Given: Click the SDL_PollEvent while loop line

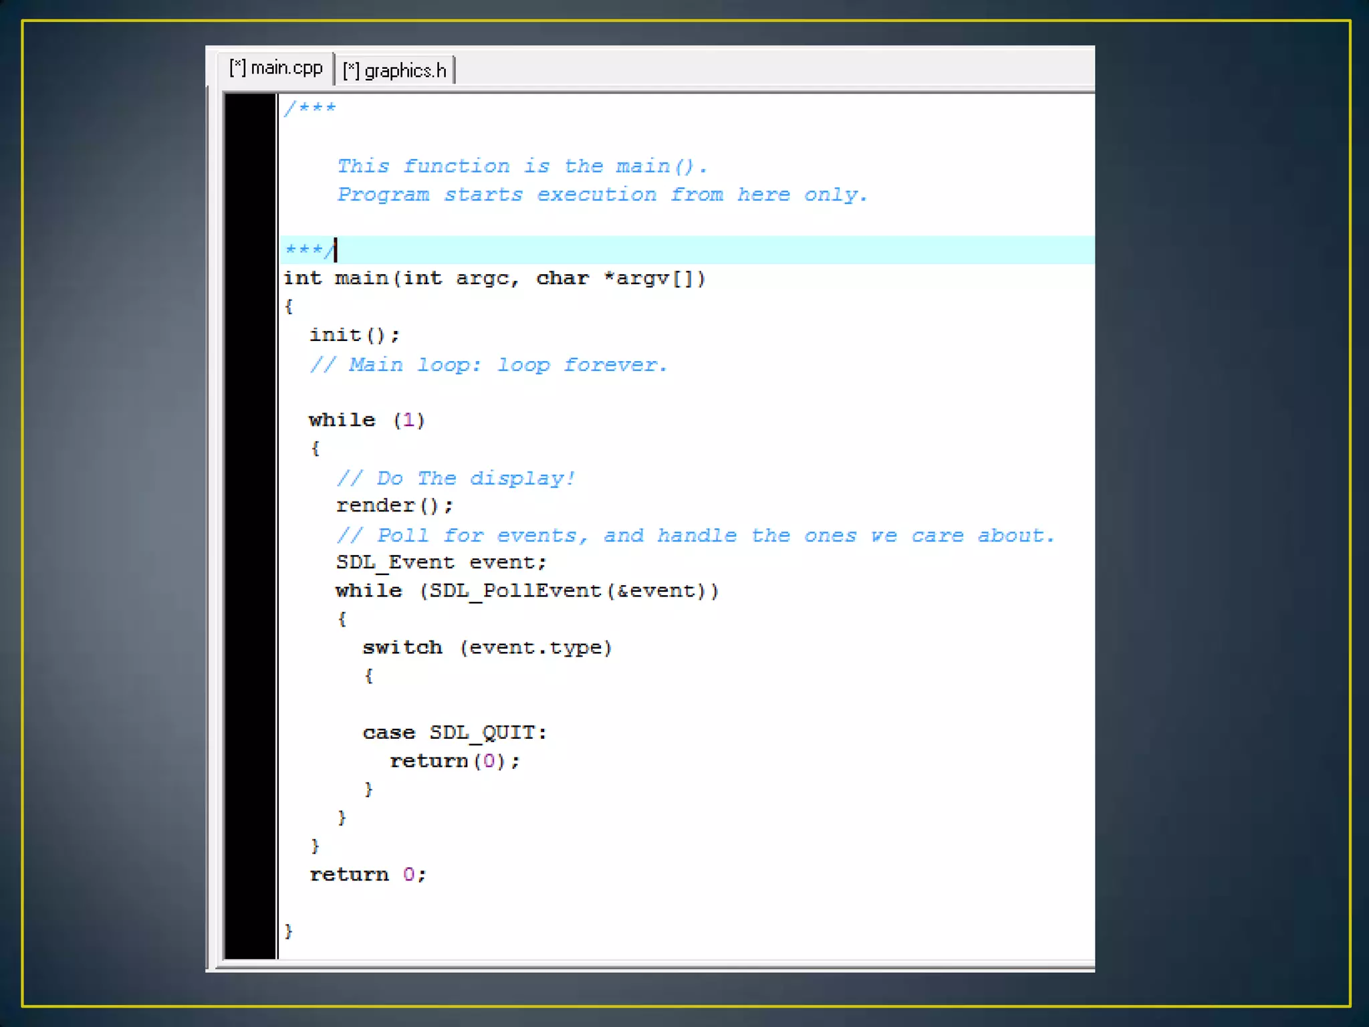Looking at the screenshot, I should point(527,591).
